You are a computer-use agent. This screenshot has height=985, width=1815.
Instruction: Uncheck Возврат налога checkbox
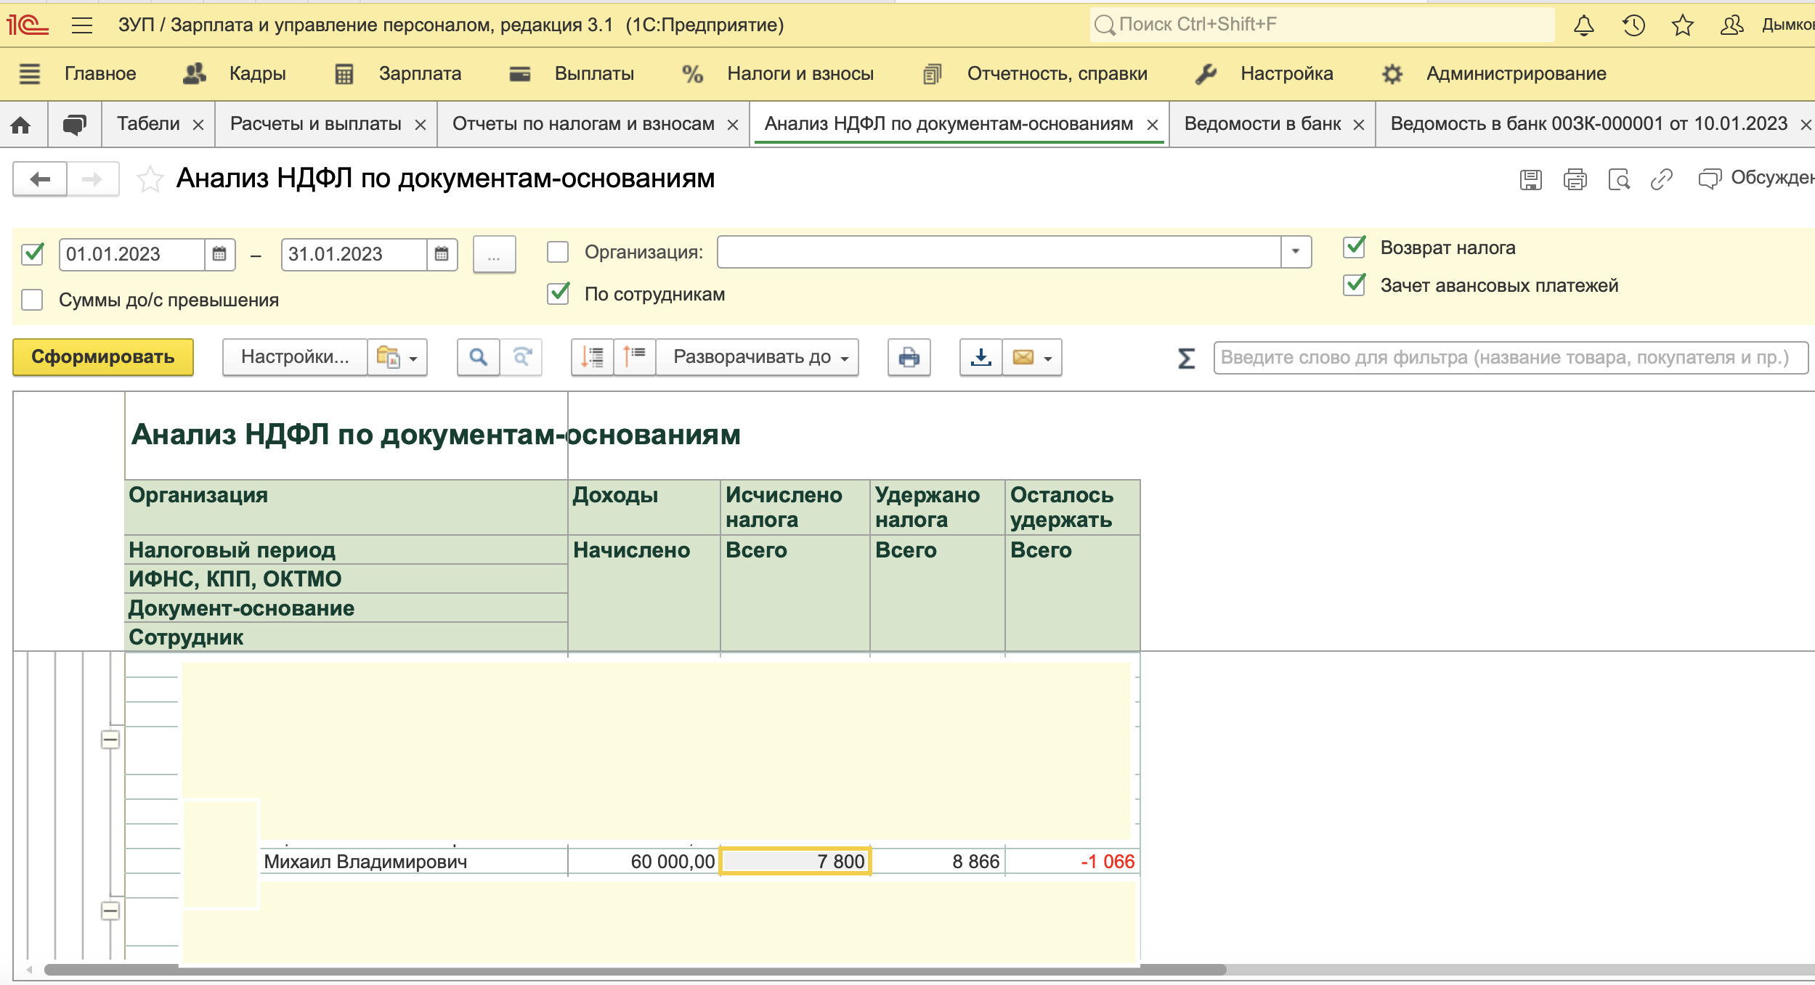pyautogui.click(x=1355, y=248)
